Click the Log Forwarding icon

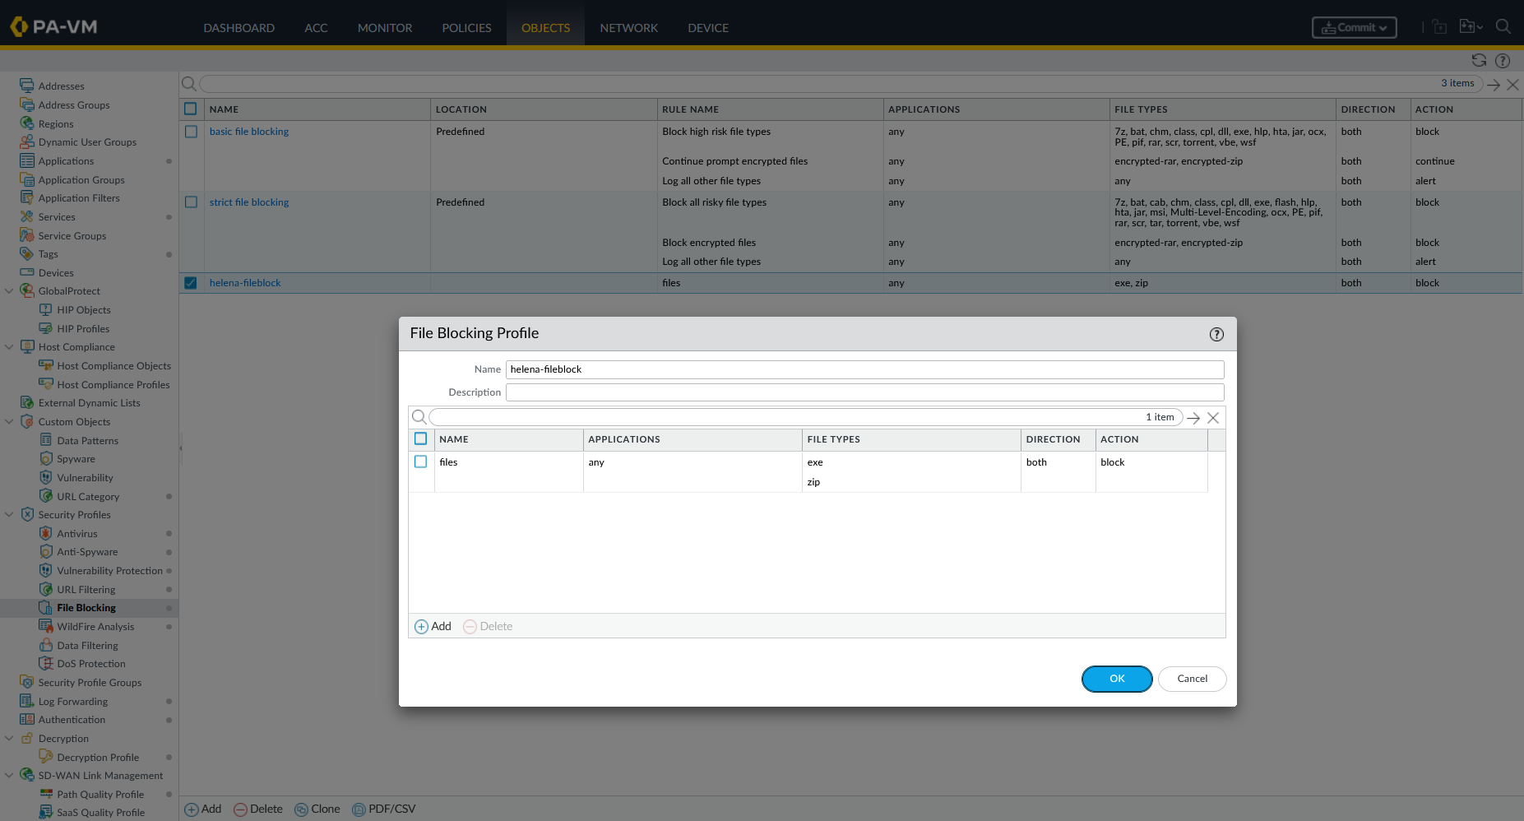[27, 701]
